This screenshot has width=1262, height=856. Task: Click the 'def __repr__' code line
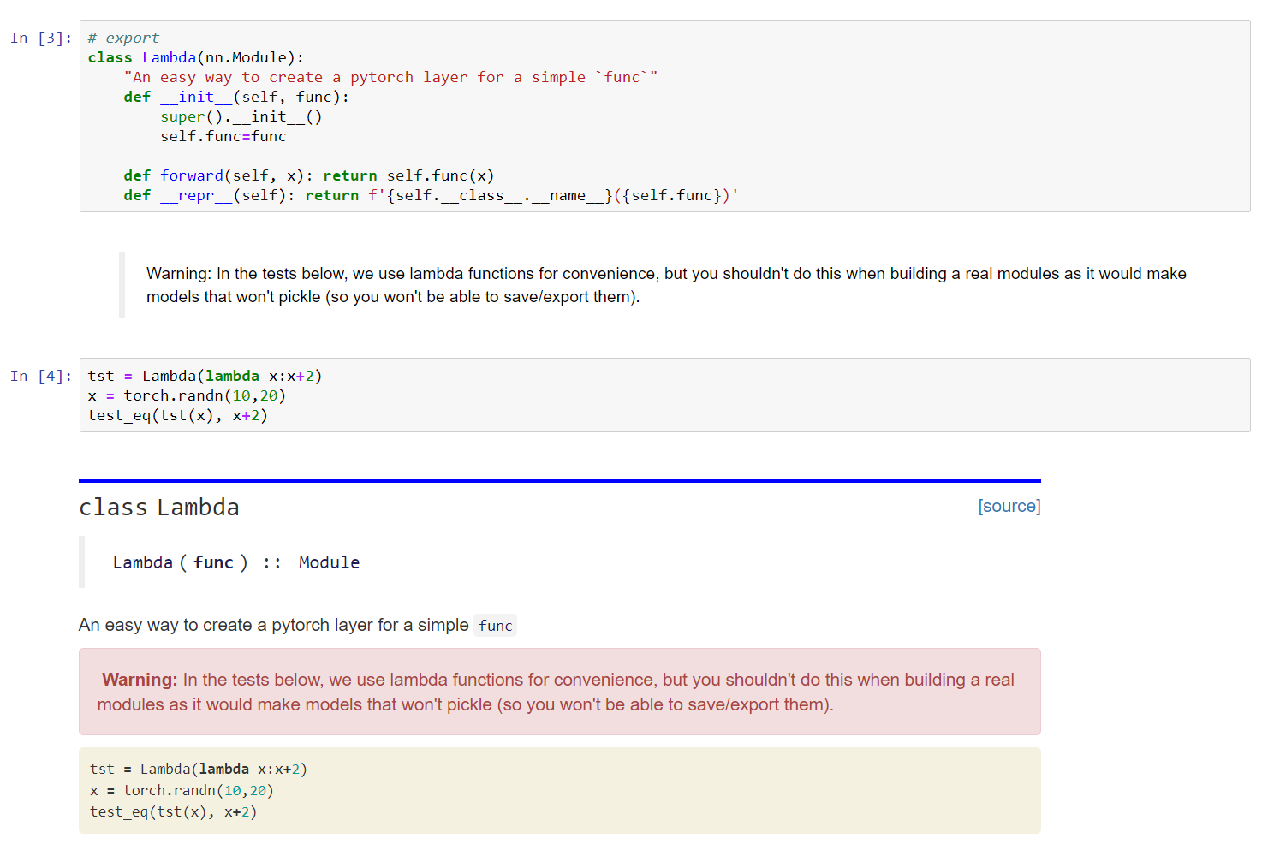[x=431, y=195]
